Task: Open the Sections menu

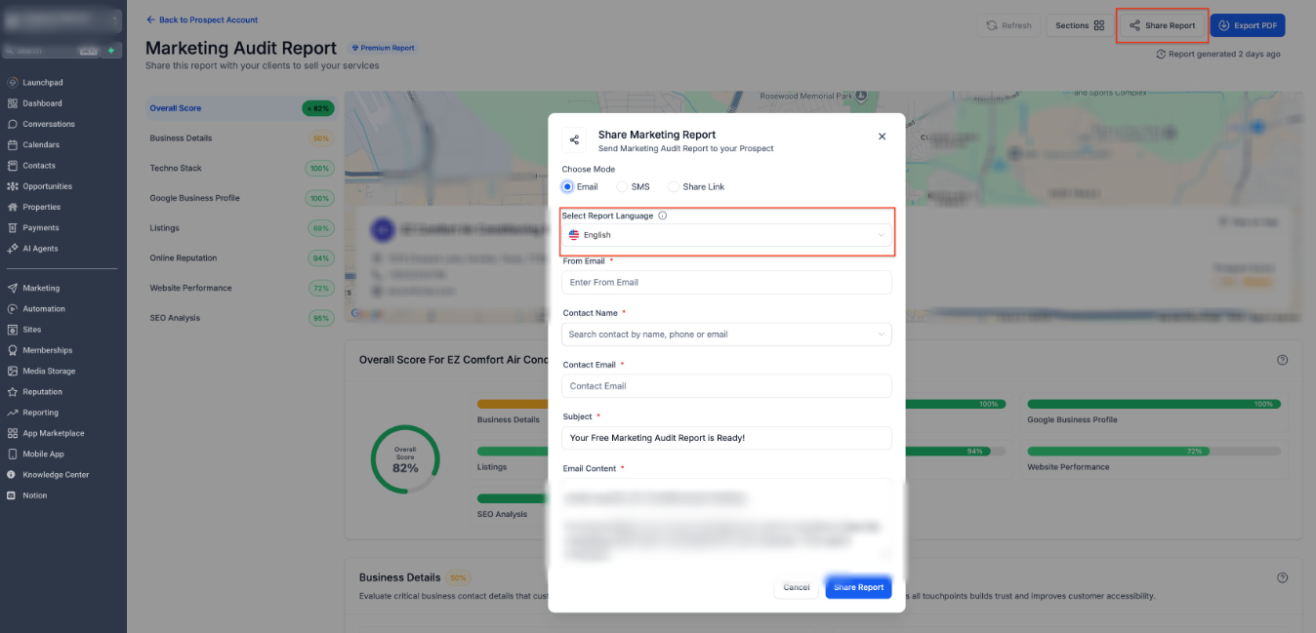Action: pos(1079,25)
